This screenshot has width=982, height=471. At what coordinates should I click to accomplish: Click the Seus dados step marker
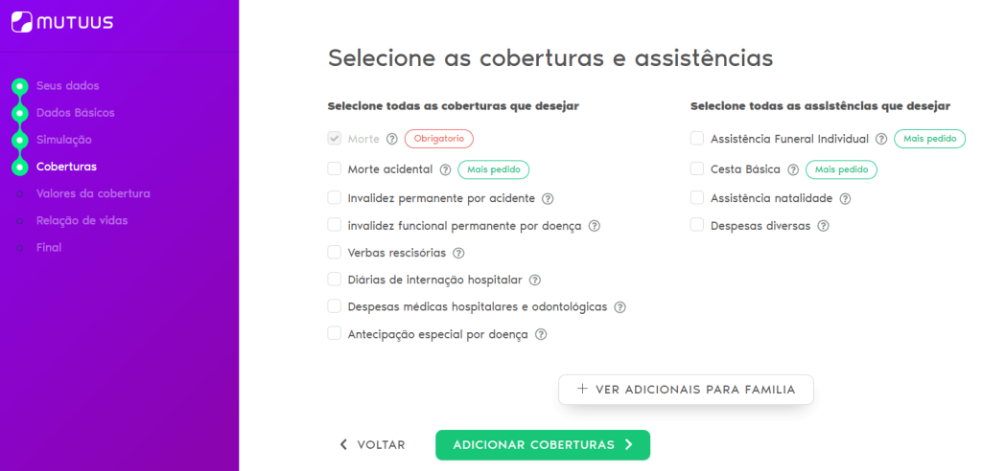[x=20, y=86]
